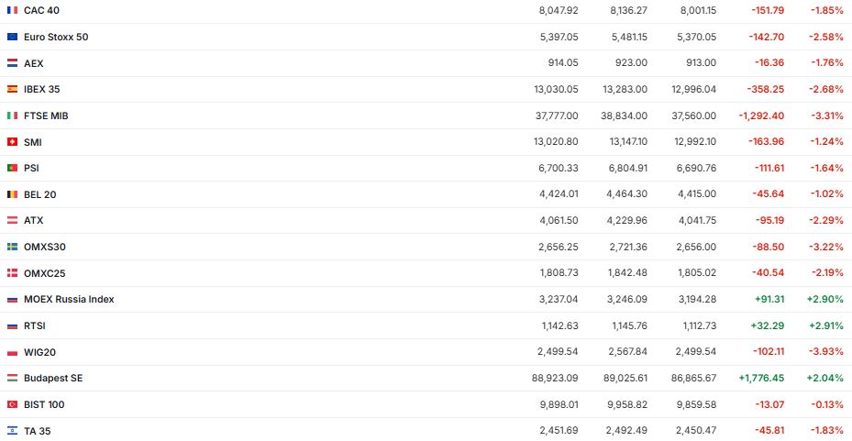Click the Italy flag icon beside FTSE MIB

coord(12,116)
